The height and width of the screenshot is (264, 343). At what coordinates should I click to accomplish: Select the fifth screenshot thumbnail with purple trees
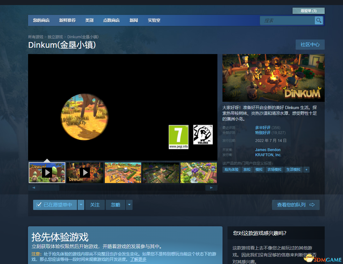tap(198, 173)
